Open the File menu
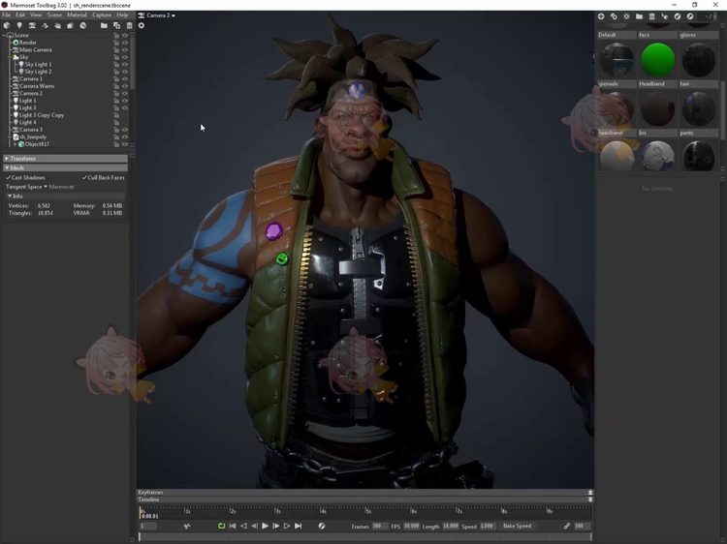The width and height of the screenshot is (727, 544). coord(7,15)
